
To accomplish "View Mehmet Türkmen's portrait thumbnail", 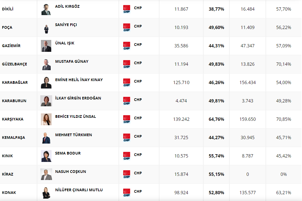I will [x=46, y=138].
